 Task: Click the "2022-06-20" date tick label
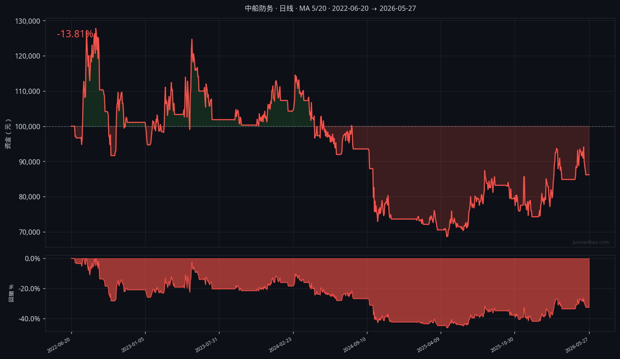click(59, 345)
